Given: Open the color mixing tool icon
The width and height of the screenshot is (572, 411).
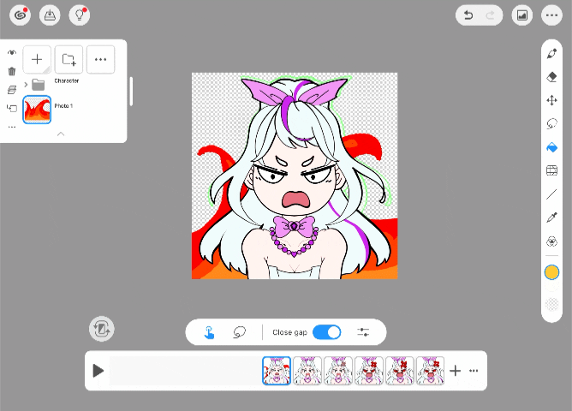Looking at the screenshot, I should (552, 241).
